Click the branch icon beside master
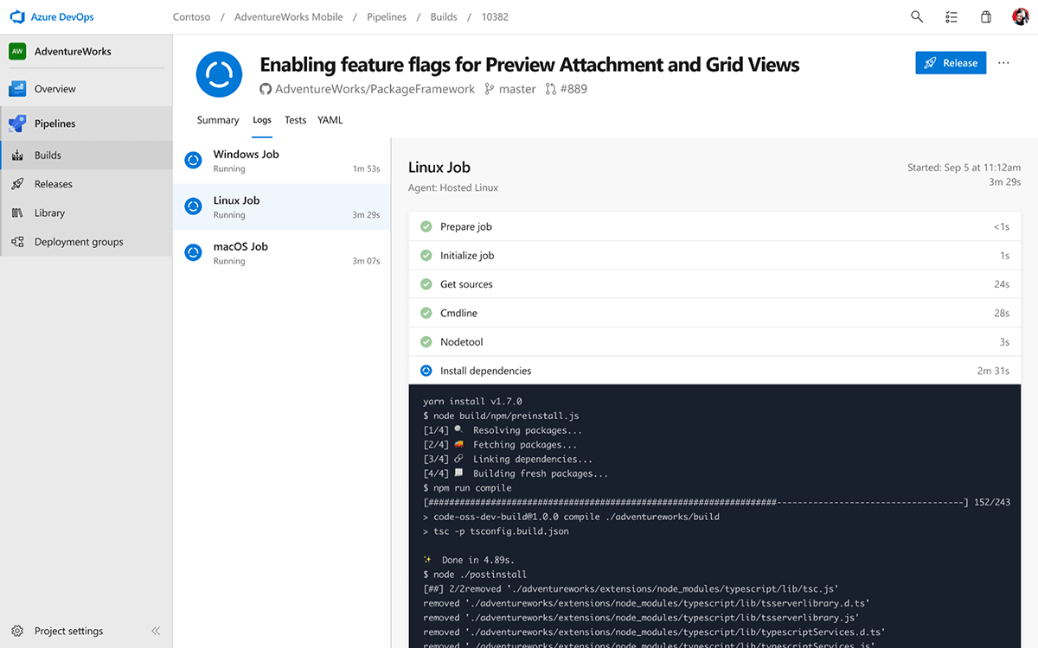 pyautogui.click(x=488, y=89)
